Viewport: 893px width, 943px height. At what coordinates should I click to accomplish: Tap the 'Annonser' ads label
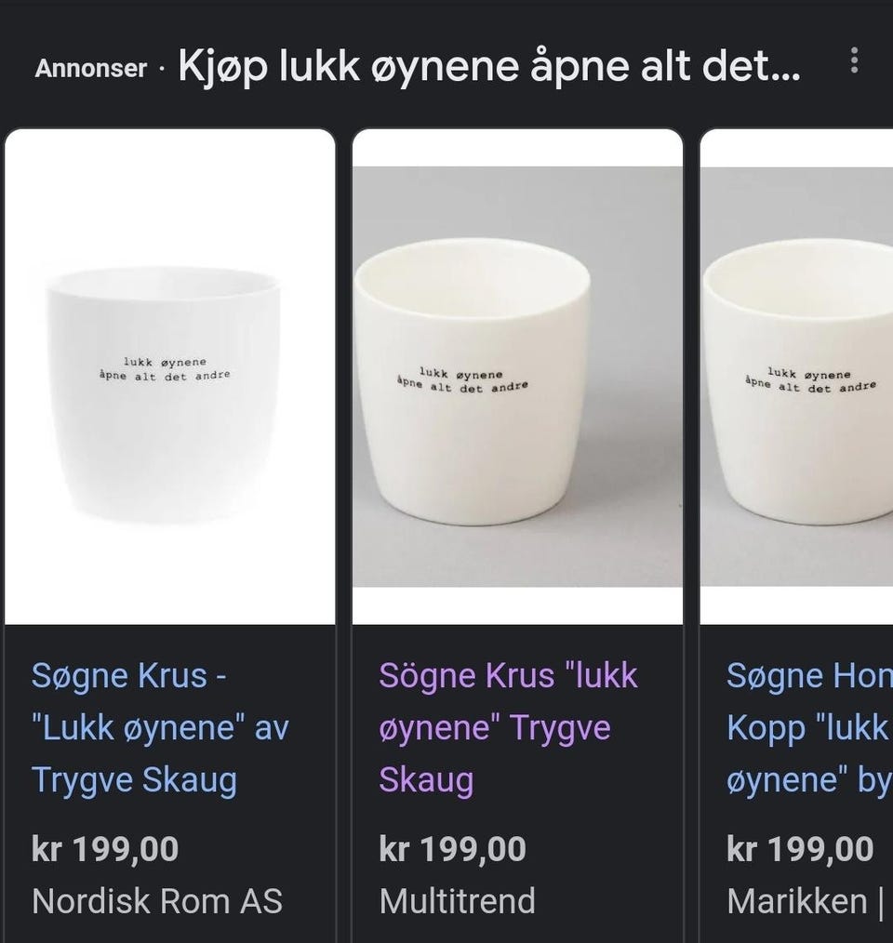point(91,68)
